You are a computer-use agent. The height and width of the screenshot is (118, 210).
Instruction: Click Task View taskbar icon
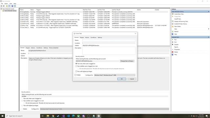pos(43,116)
